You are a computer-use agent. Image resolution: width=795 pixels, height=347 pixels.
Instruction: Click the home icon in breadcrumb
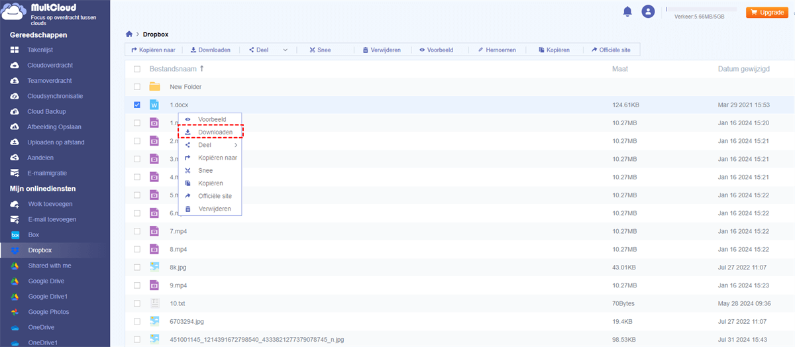tap(129, 34)
